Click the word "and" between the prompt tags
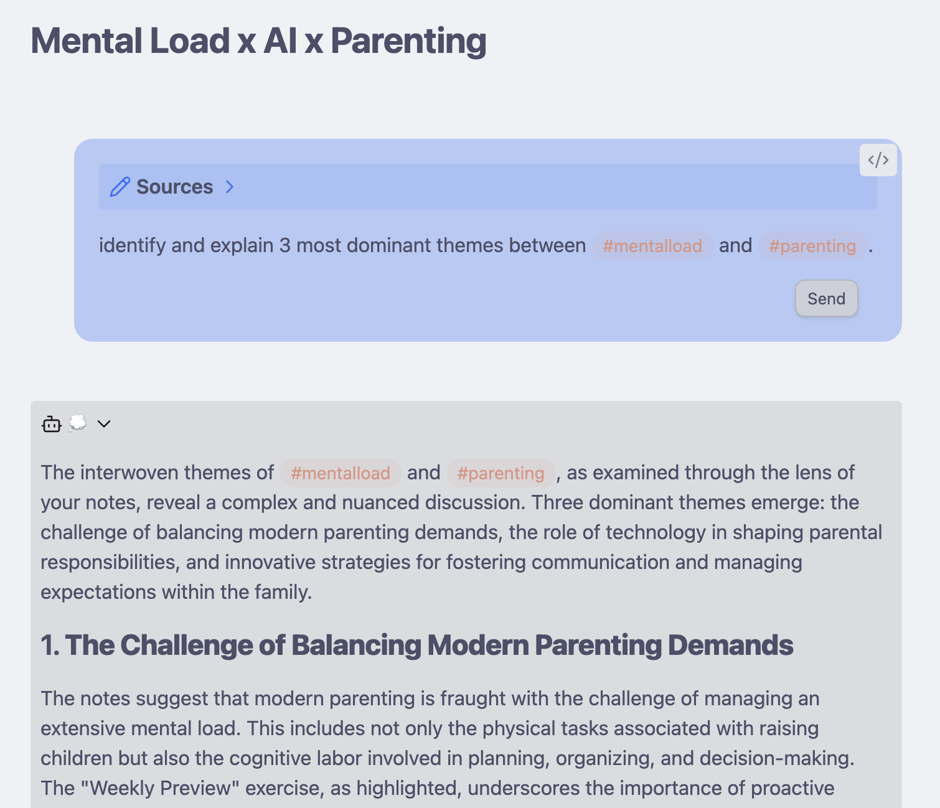 (x=735, y=246)
